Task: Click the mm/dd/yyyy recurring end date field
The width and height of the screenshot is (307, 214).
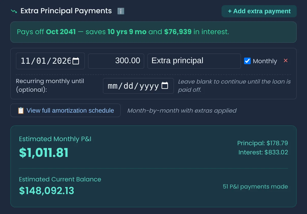Action: (138, 86)
